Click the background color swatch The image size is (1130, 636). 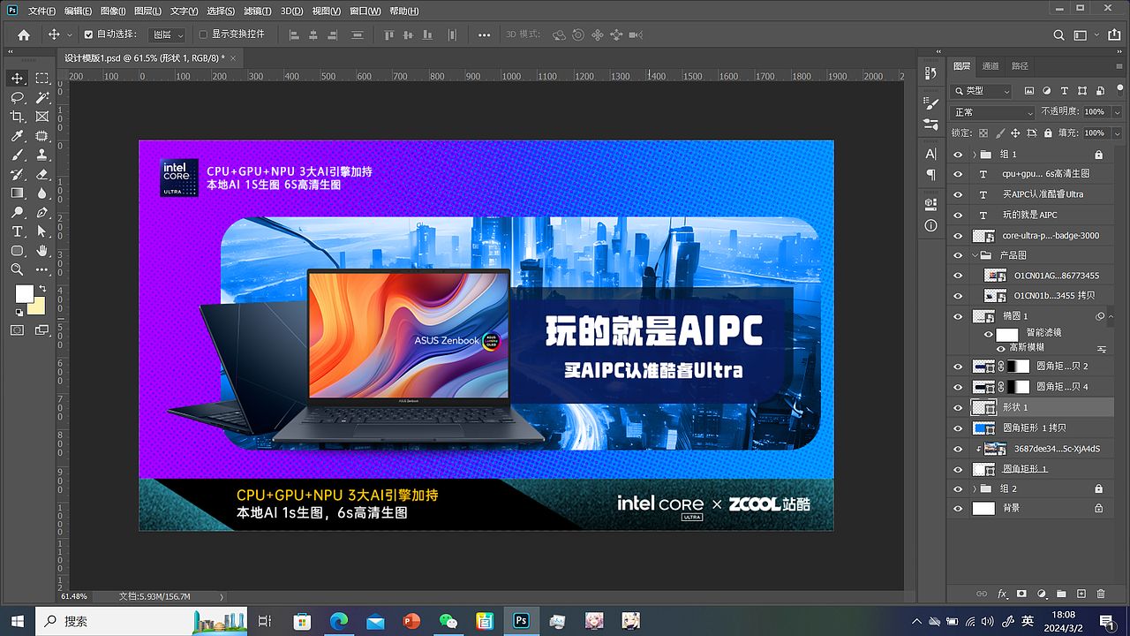(x=35, y=306)
